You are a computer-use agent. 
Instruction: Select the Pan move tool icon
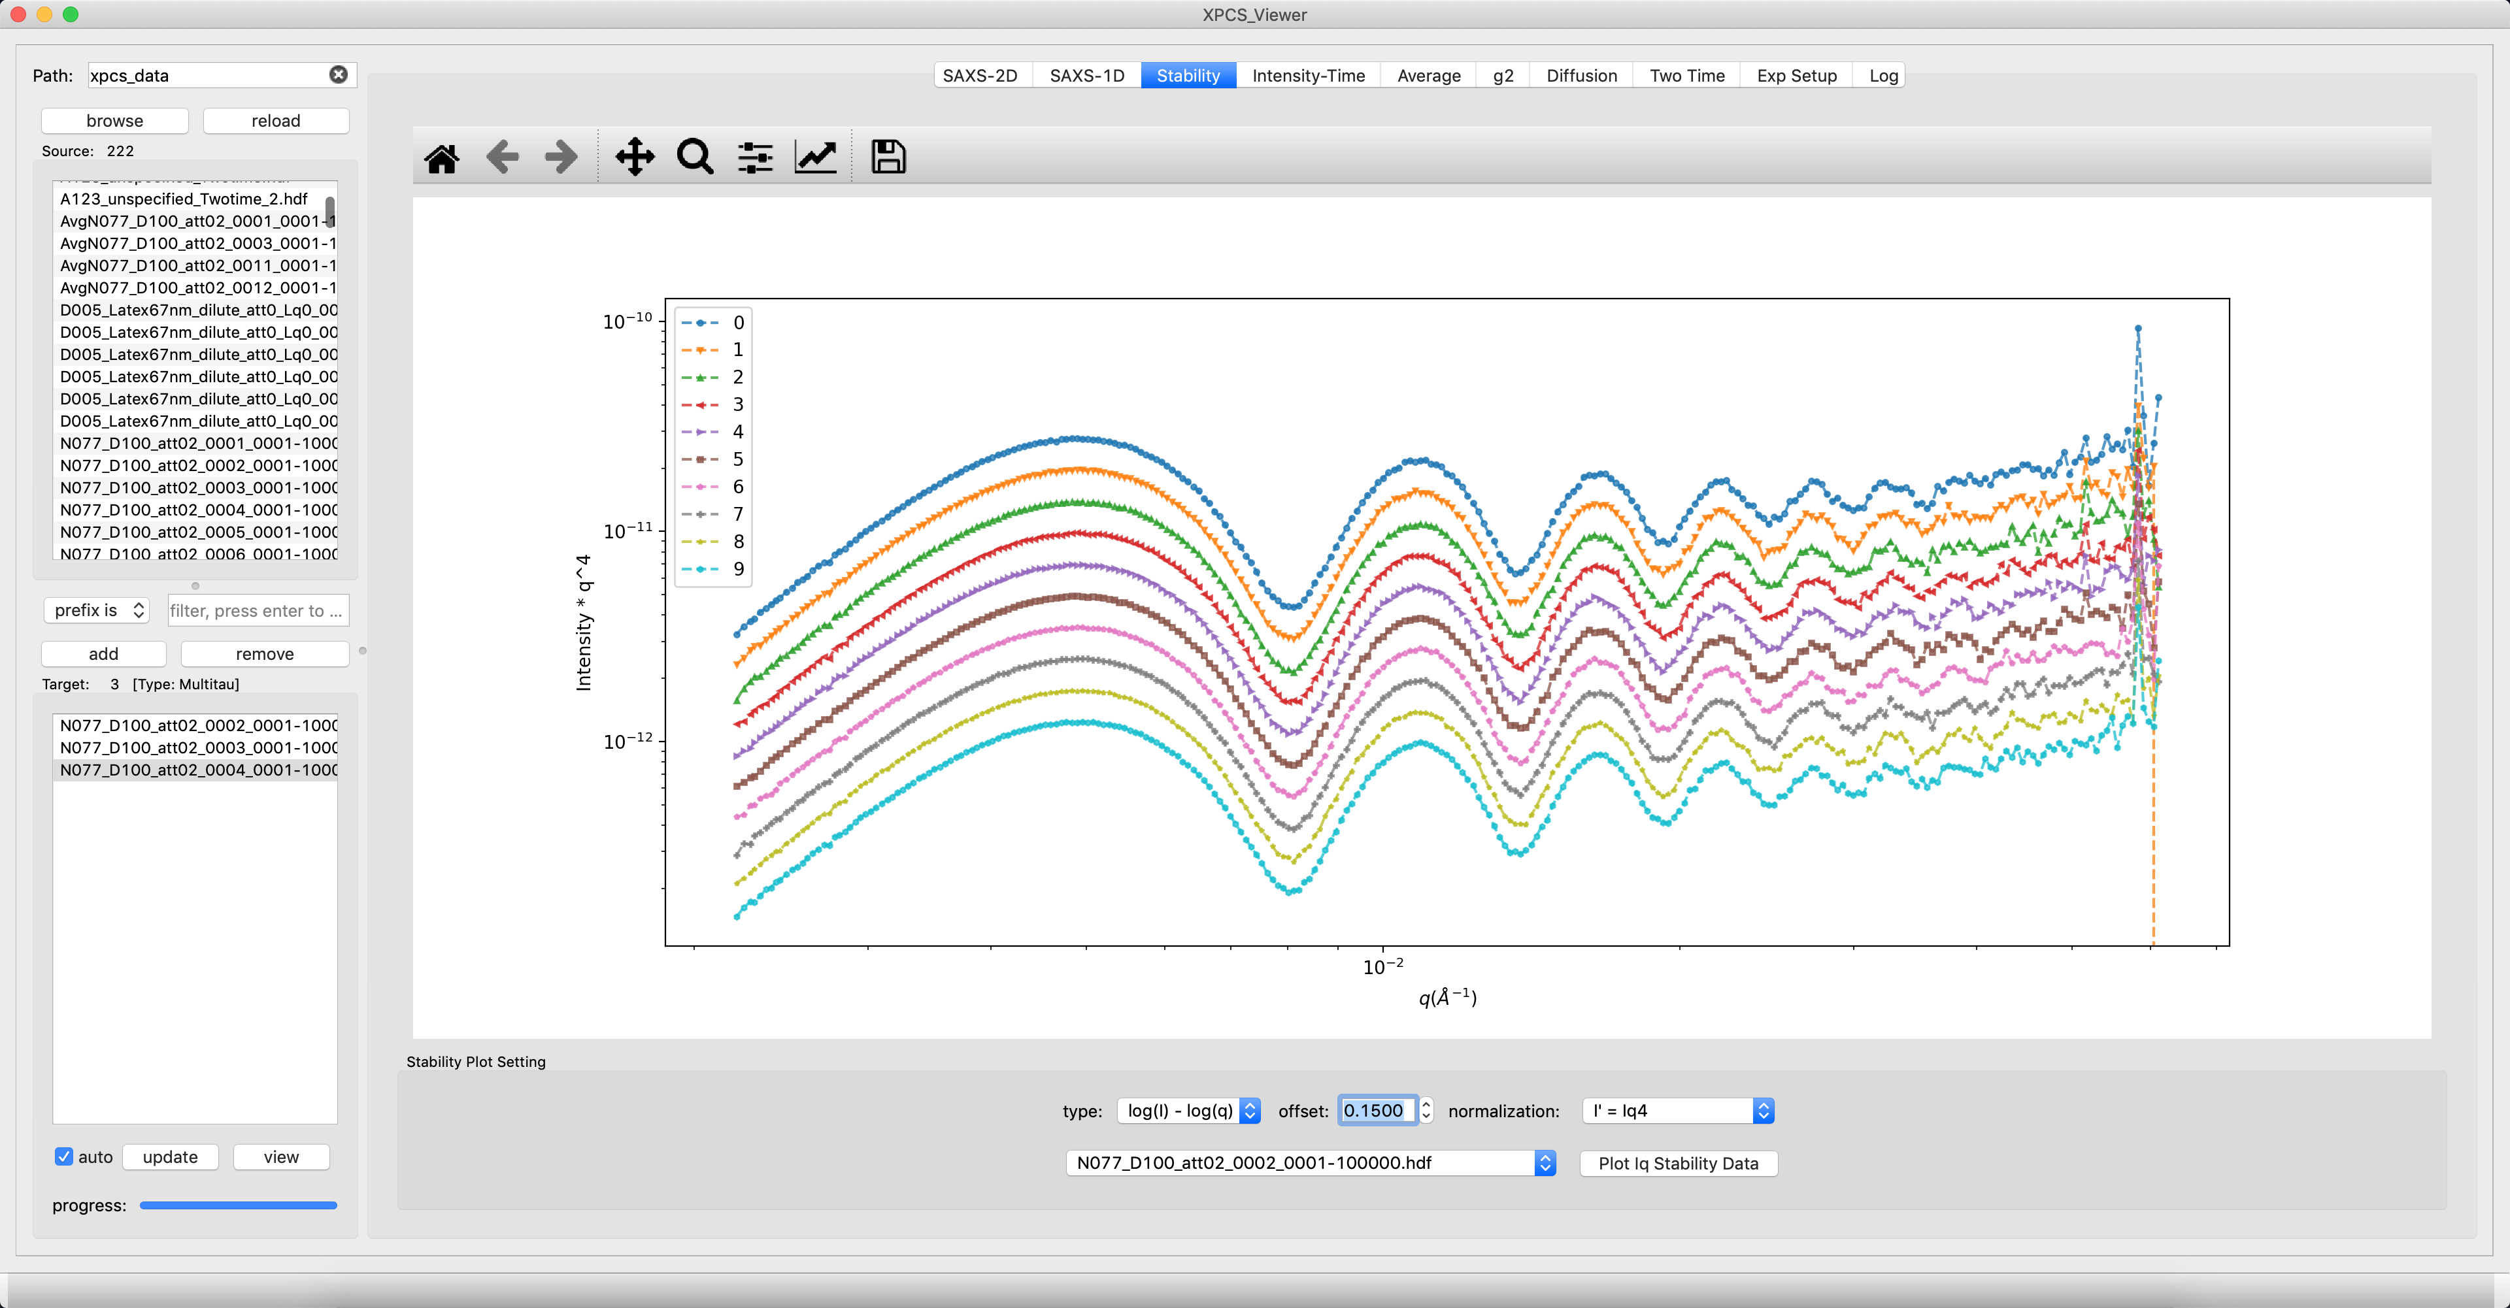click(x=634, y=157)
